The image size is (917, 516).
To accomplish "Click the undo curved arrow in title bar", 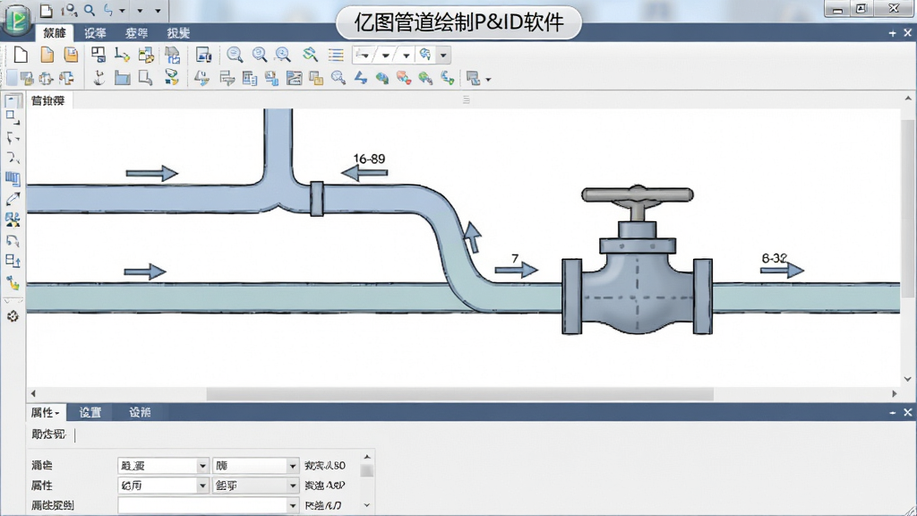I will tap(108, 10).
